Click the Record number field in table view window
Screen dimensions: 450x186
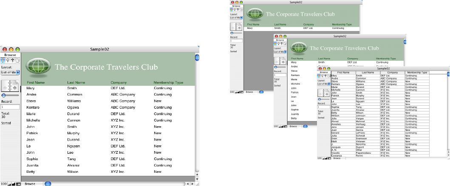coord(324,107)
